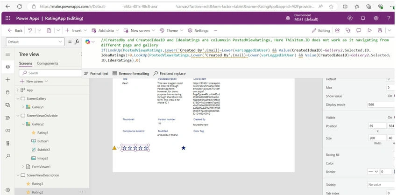397x195 pixels.
Task: Switch to the Screens tab
Action: pyautogui.click(x=25, y=63)
